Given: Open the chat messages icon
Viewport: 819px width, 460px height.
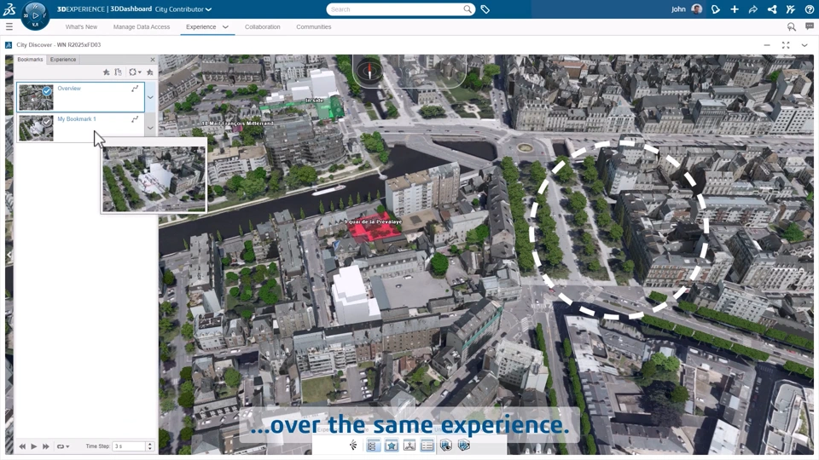Looking at the screenshot, I should pyautogui.click(x=809, y=26).
